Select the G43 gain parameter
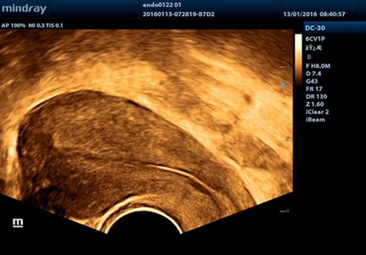This screenshot has width=366, height=255. 312,81
